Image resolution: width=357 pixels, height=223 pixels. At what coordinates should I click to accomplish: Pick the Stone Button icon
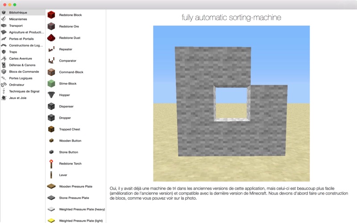click(51, 152)
